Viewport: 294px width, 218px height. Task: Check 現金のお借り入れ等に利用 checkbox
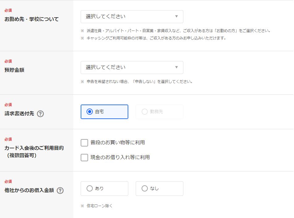[84, 158]
